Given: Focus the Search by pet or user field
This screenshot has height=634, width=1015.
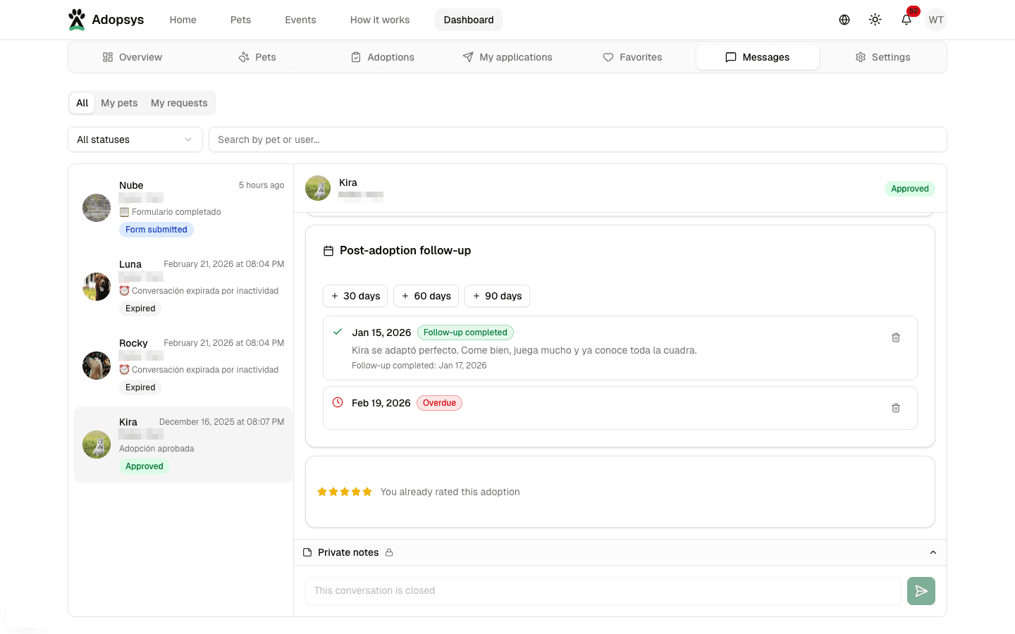Looking at the screenshot, I should click(x=577, y=139).
